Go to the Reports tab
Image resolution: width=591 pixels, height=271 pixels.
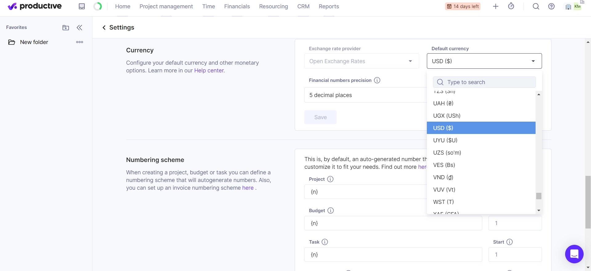tap(329, 6)
